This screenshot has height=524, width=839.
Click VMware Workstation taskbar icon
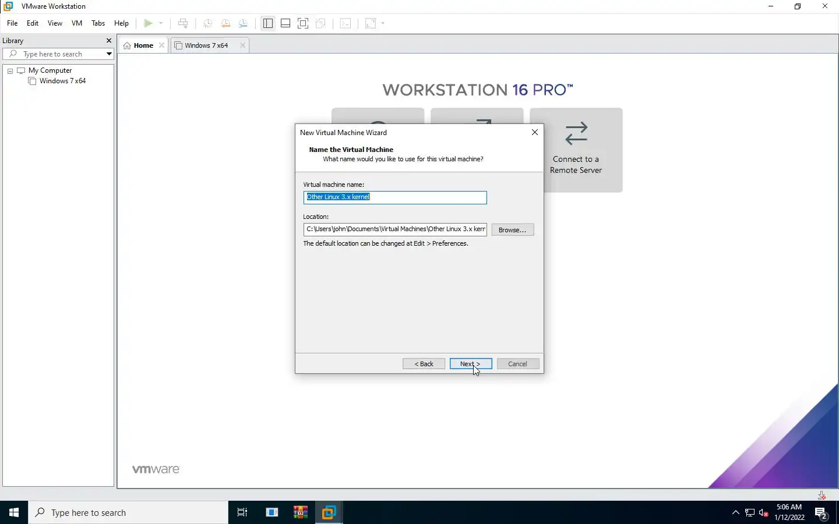click(329, 512)
